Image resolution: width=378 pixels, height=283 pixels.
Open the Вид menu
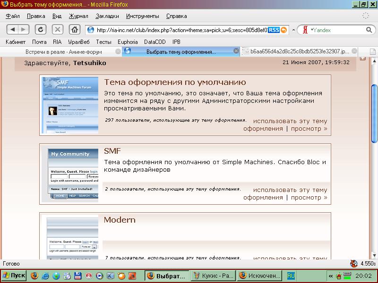coord(57,16)
